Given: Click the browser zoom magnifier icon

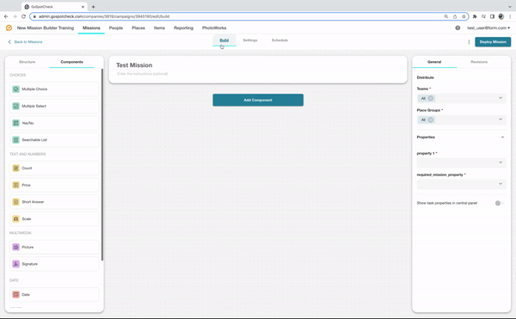Looking at the screenshot, I should 445,16.
